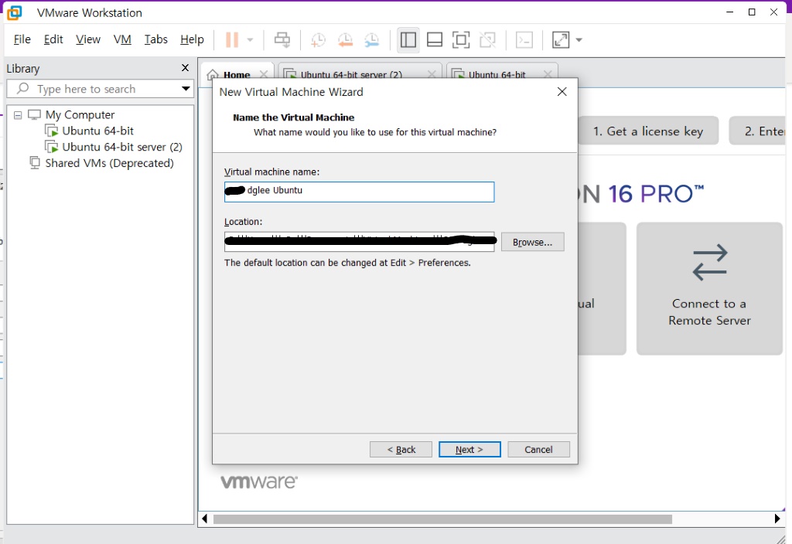Select My Computer in the Library

(x=80, y=115)
